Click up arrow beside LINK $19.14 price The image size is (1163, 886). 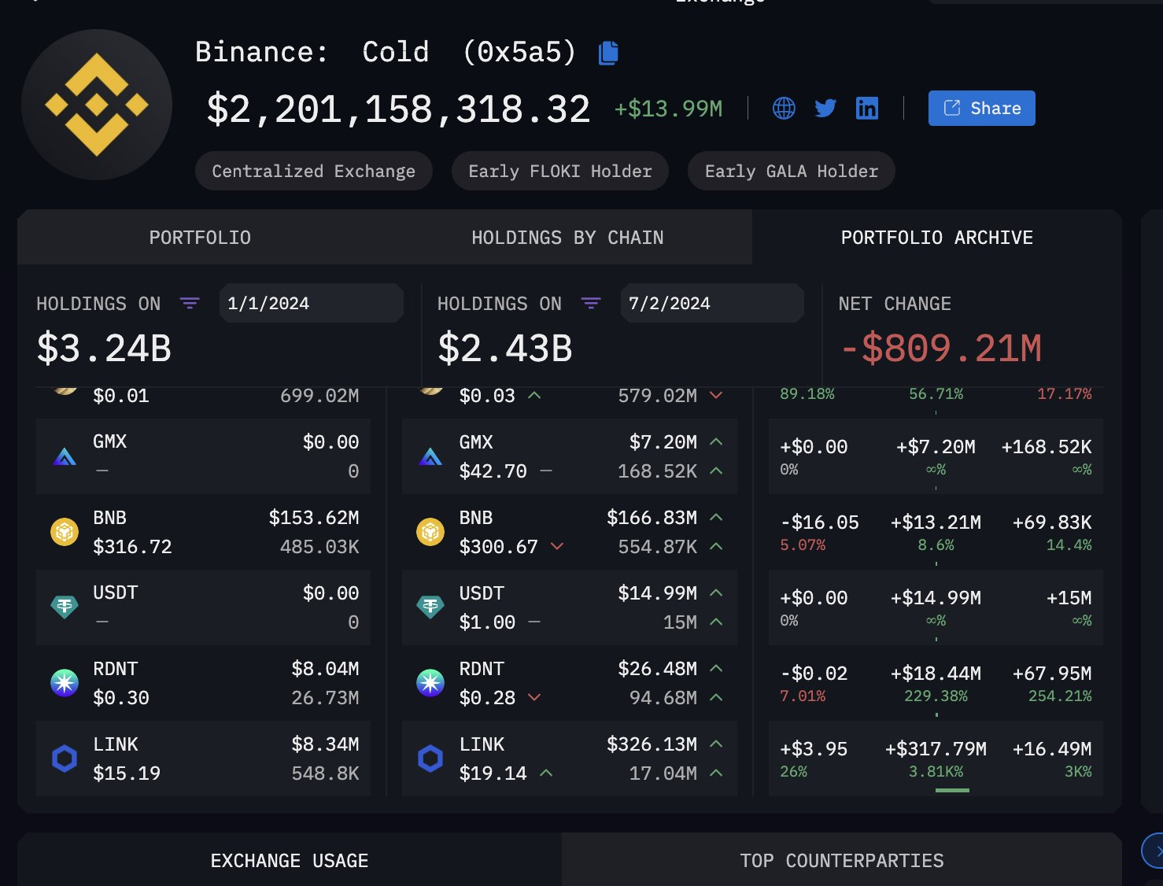click(x=546, y=773)
